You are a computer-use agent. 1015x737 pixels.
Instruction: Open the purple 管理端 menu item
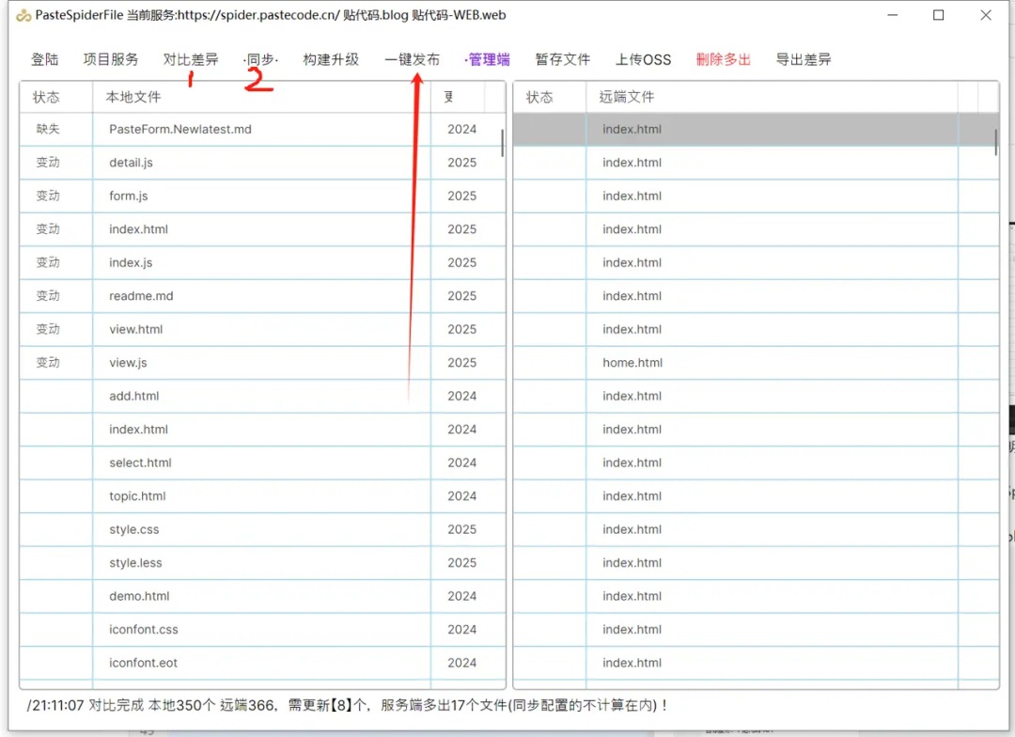488,59
